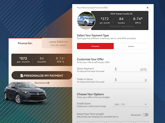This screenshot has width=165, height=123.
Task: Click the Disclaimers info icon
Action: pyautogui.click(x=48, y=83)
